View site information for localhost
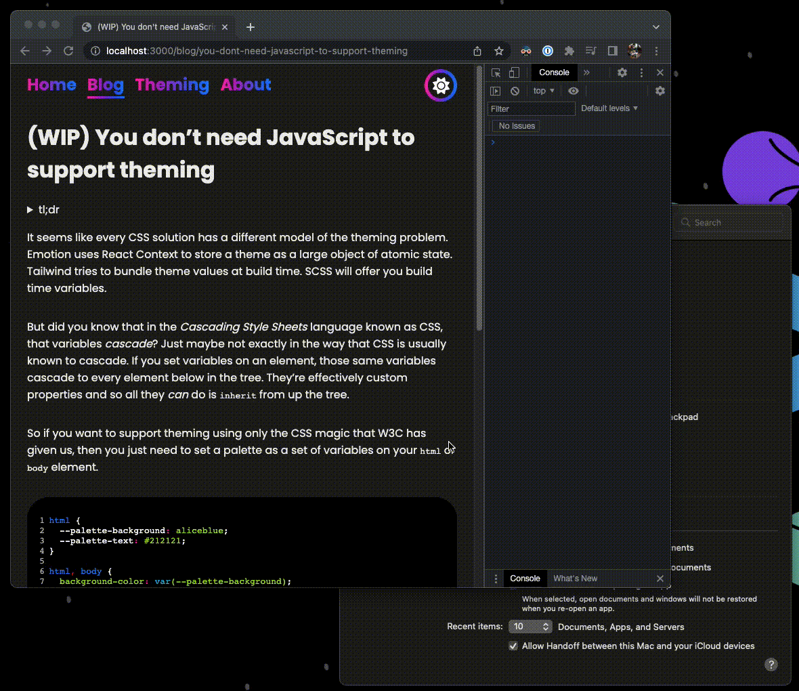The height and width of the screenshot is (691, 799). coord(95,51)
